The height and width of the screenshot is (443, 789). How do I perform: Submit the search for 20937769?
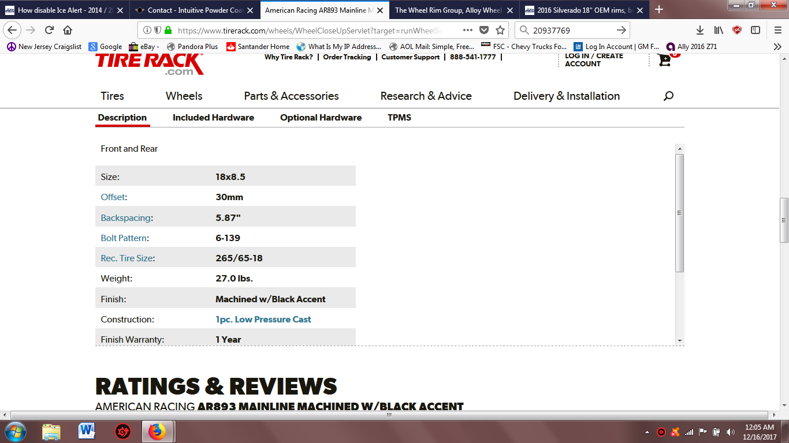621,30
